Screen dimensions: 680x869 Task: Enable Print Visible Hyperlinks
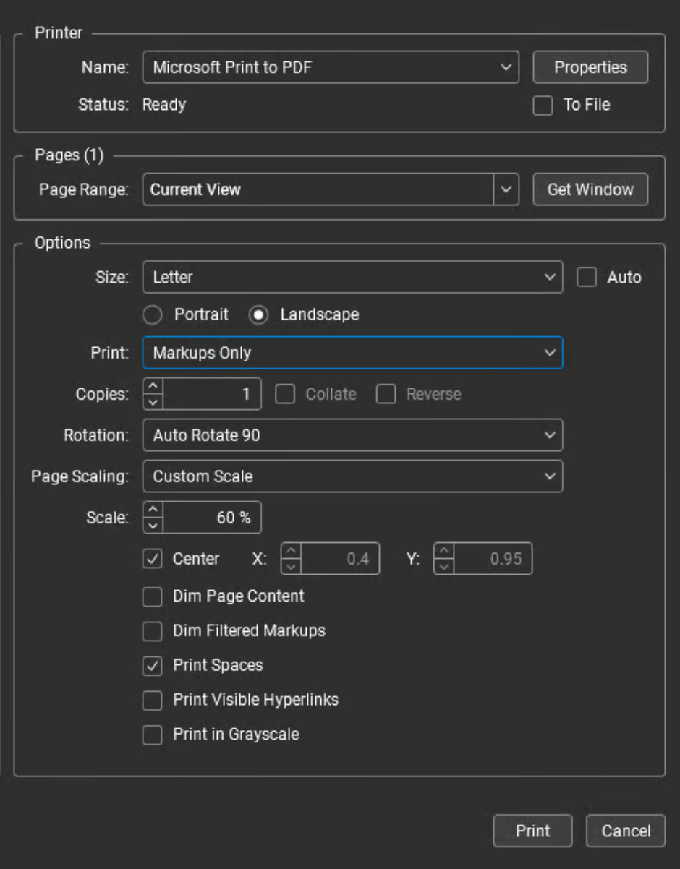click(x=152, y=700)
